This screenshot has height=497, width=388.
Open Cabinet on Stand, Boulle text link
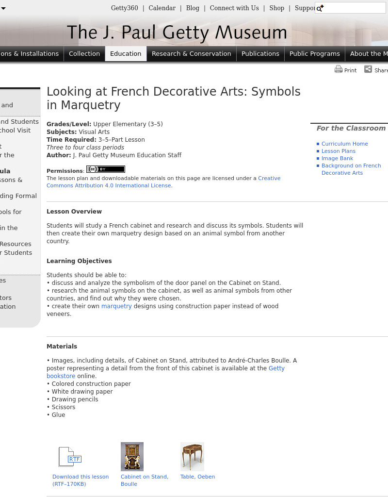pos(145,480)
